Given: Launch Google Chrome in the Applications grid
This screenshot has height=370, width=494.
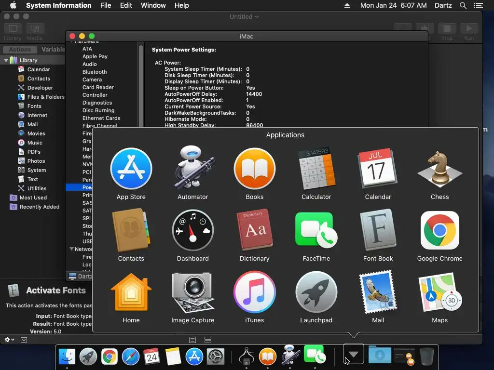Looking at the screenshot, I should click(440, 230).
